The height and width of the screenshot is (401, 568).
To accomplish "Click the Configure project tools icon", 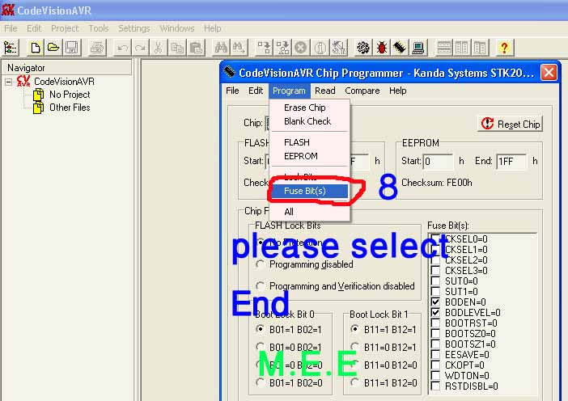I will click(339, 48).
